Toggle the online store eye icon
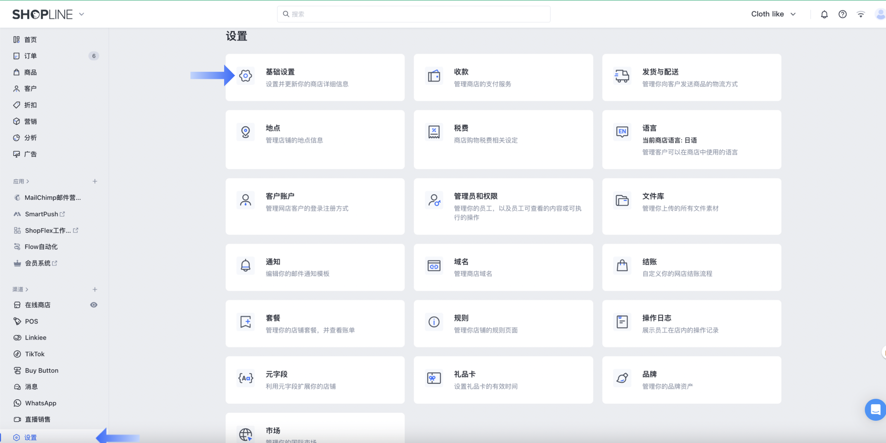Viewport: 886px width, 443px height. [94, 305]
